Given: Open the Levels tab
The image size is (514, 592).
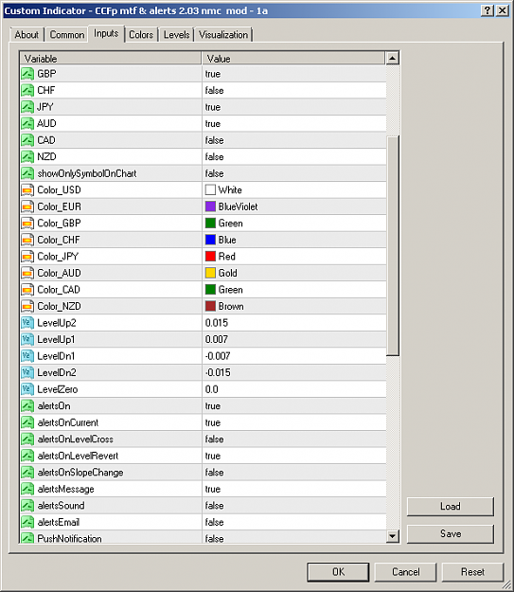Looking at the screenshot, I should click(177, 35).
